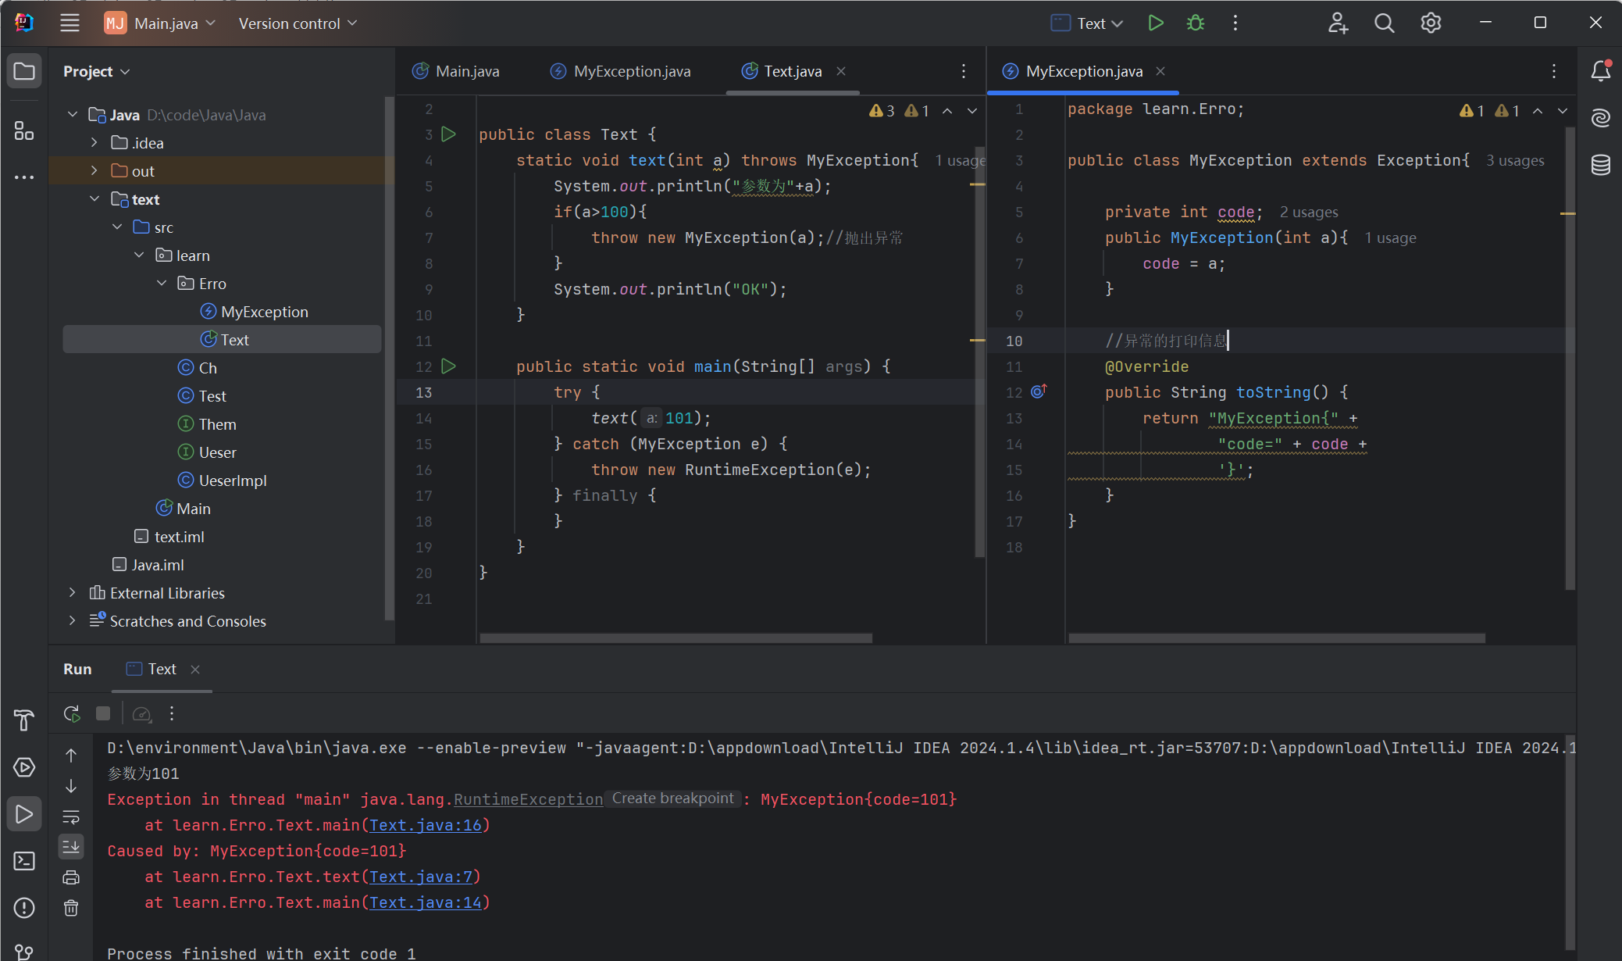Open the Notifications bell panel

[x=1601, y=71]
